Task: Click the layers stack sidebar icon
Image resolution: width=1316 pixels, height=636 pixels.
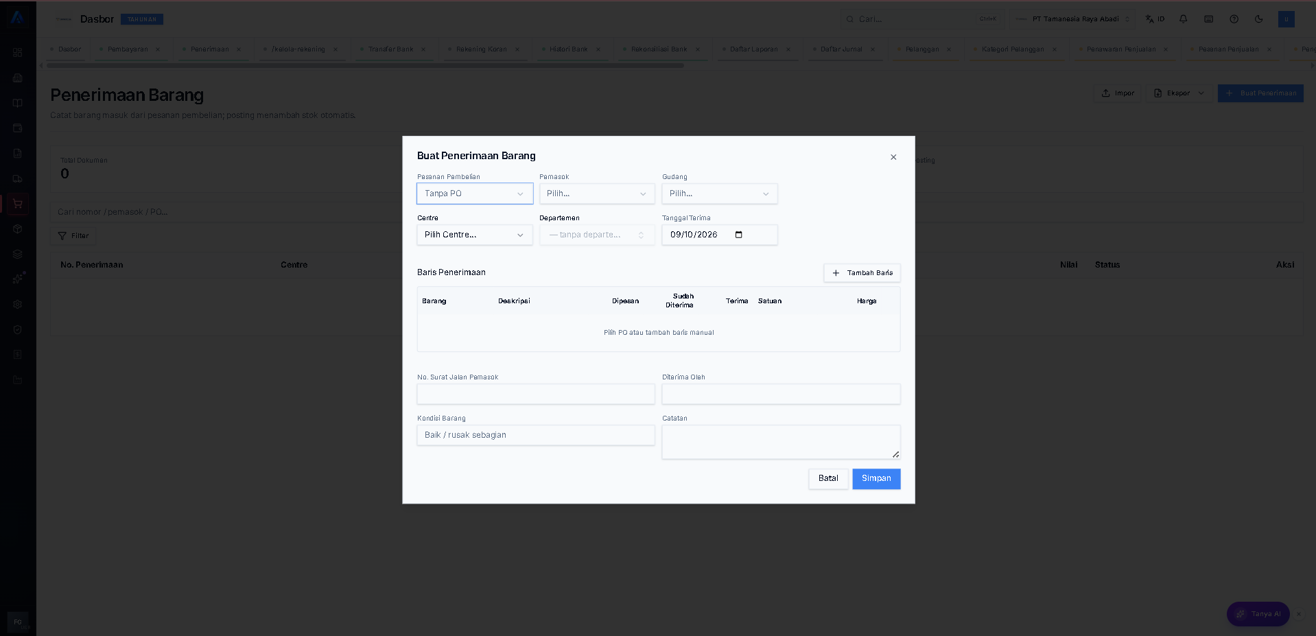Action: 18,254
